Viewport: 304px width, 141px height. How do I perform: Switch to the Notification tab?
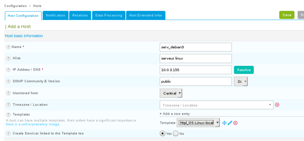pos(56,16)
